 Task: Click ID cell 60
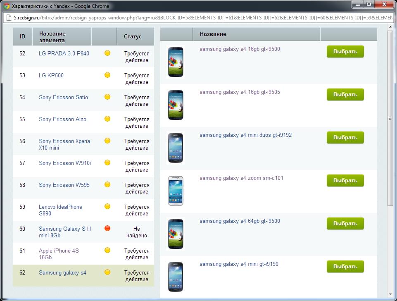[22, 229]
